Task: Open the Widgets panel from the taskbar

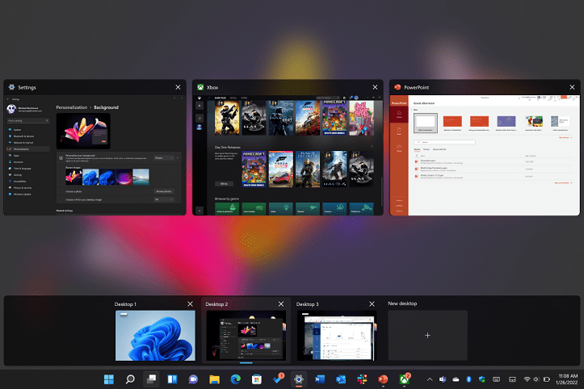Action: [x=172, y=379]
